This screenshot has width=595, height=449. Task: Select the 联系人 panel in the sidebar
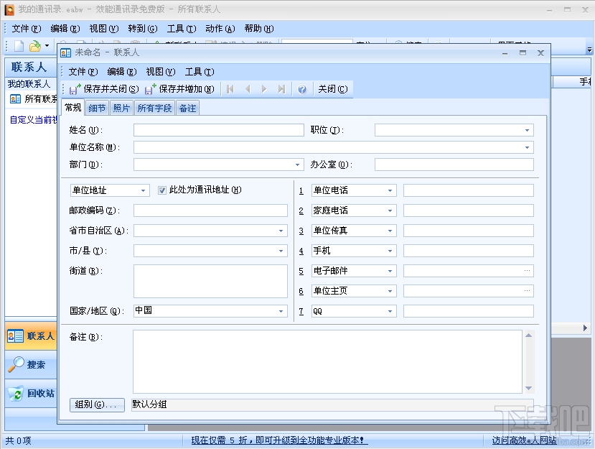click(29, 335)
